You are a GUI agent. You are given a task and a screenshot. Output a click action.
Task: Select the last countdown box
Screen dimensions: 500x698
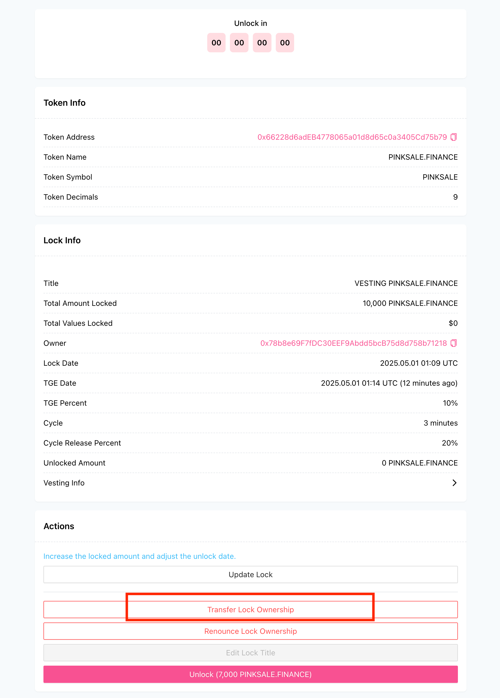[x=285, y=43]
